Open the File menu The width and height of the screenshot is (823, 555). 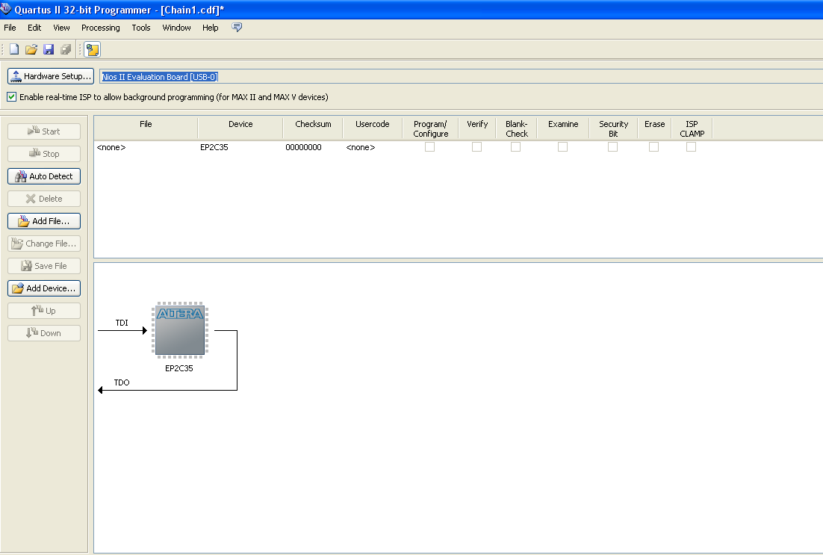pos(10,28)
